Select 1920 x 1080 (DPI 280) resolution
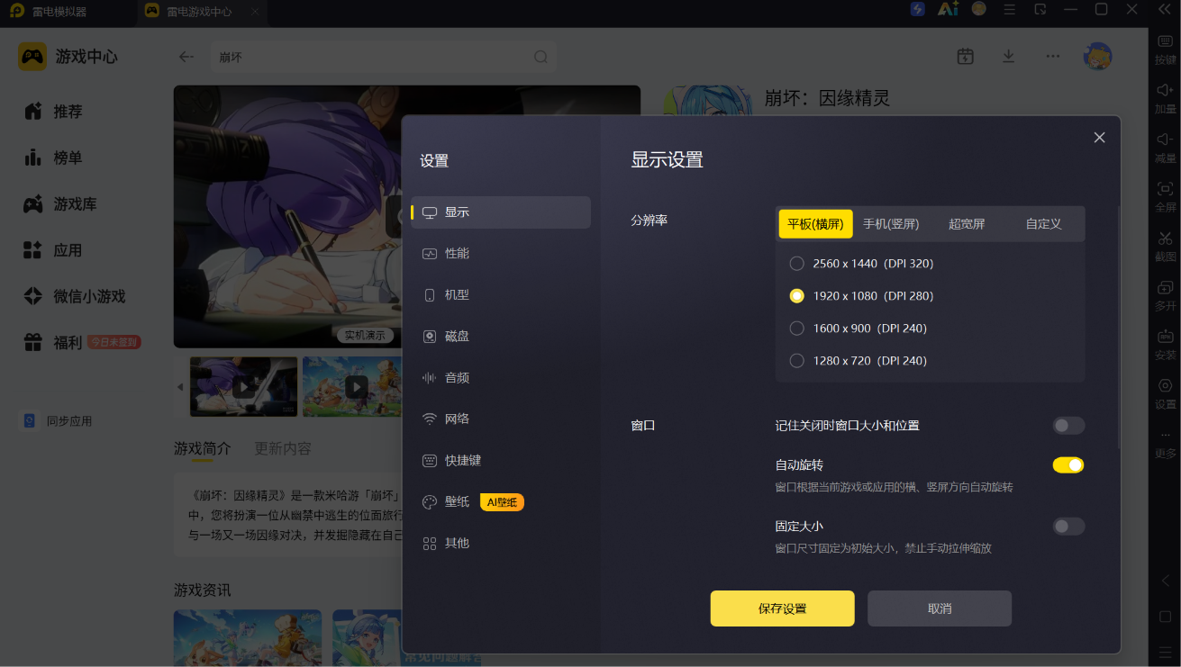 click(861, 296)
